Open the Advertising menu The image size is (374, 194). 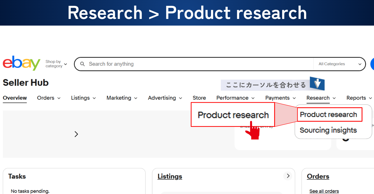165,98
